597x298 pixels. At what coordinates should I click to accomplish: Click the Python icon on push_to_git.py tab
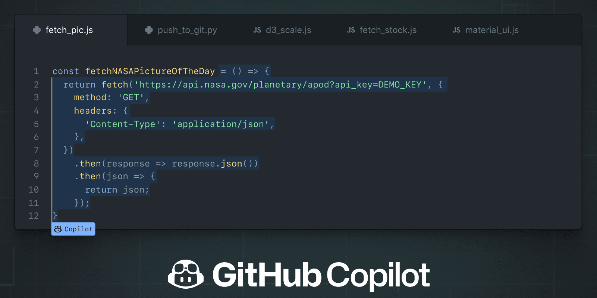click(149, 30)
